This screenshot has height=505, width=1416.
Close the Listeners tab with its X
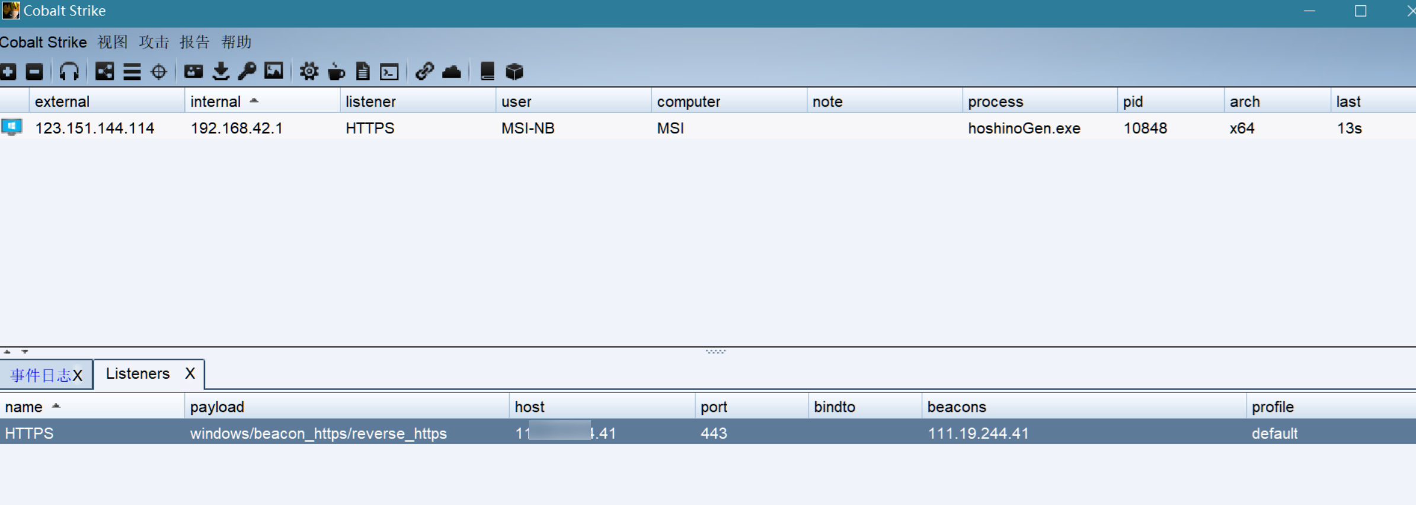(x=190, y=373)
